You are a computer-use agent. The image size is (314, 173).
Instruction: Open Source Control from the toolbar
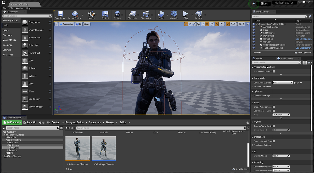coord(75,14)
